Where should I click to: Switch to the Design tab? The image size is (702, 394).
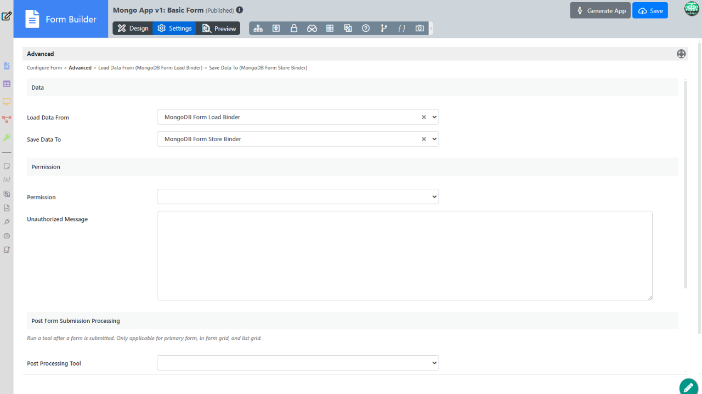(133, 28)
